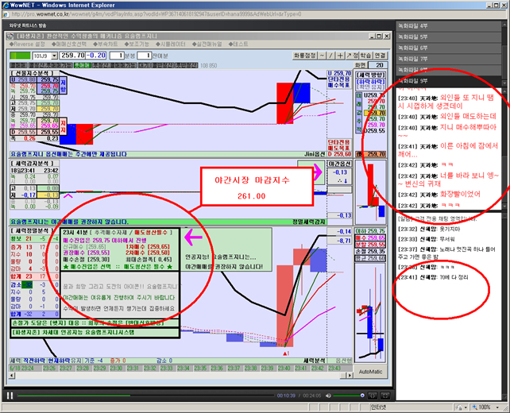Click the 잔여분 input field

[x=145, y=56]
